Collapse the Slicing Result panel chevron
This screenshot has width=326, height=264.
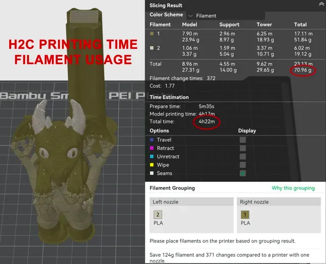point(321,4)
